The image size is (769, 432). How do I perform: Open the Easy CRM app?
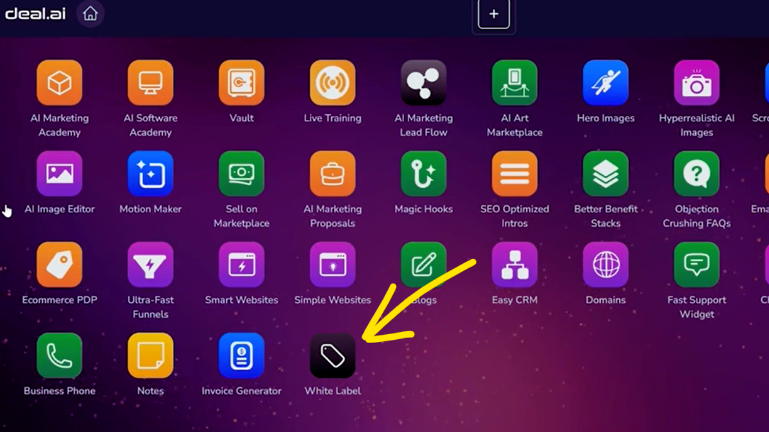515,265
